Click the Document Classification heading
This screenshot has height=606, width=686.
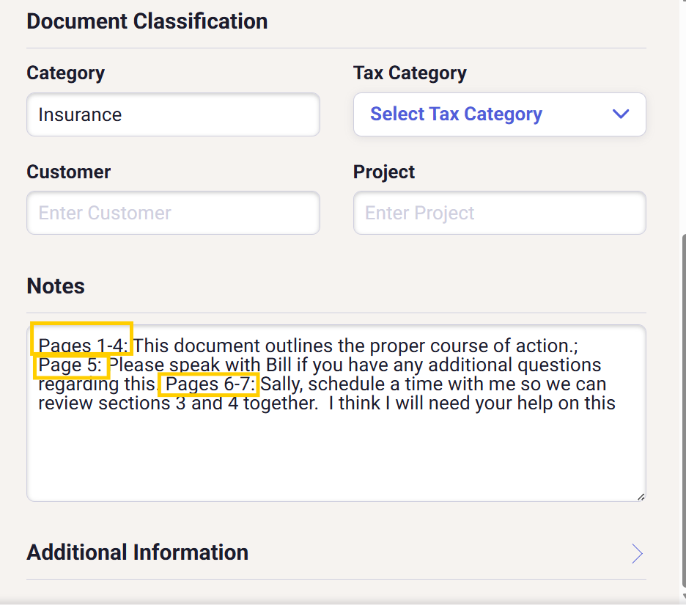[x=147, y=21]
